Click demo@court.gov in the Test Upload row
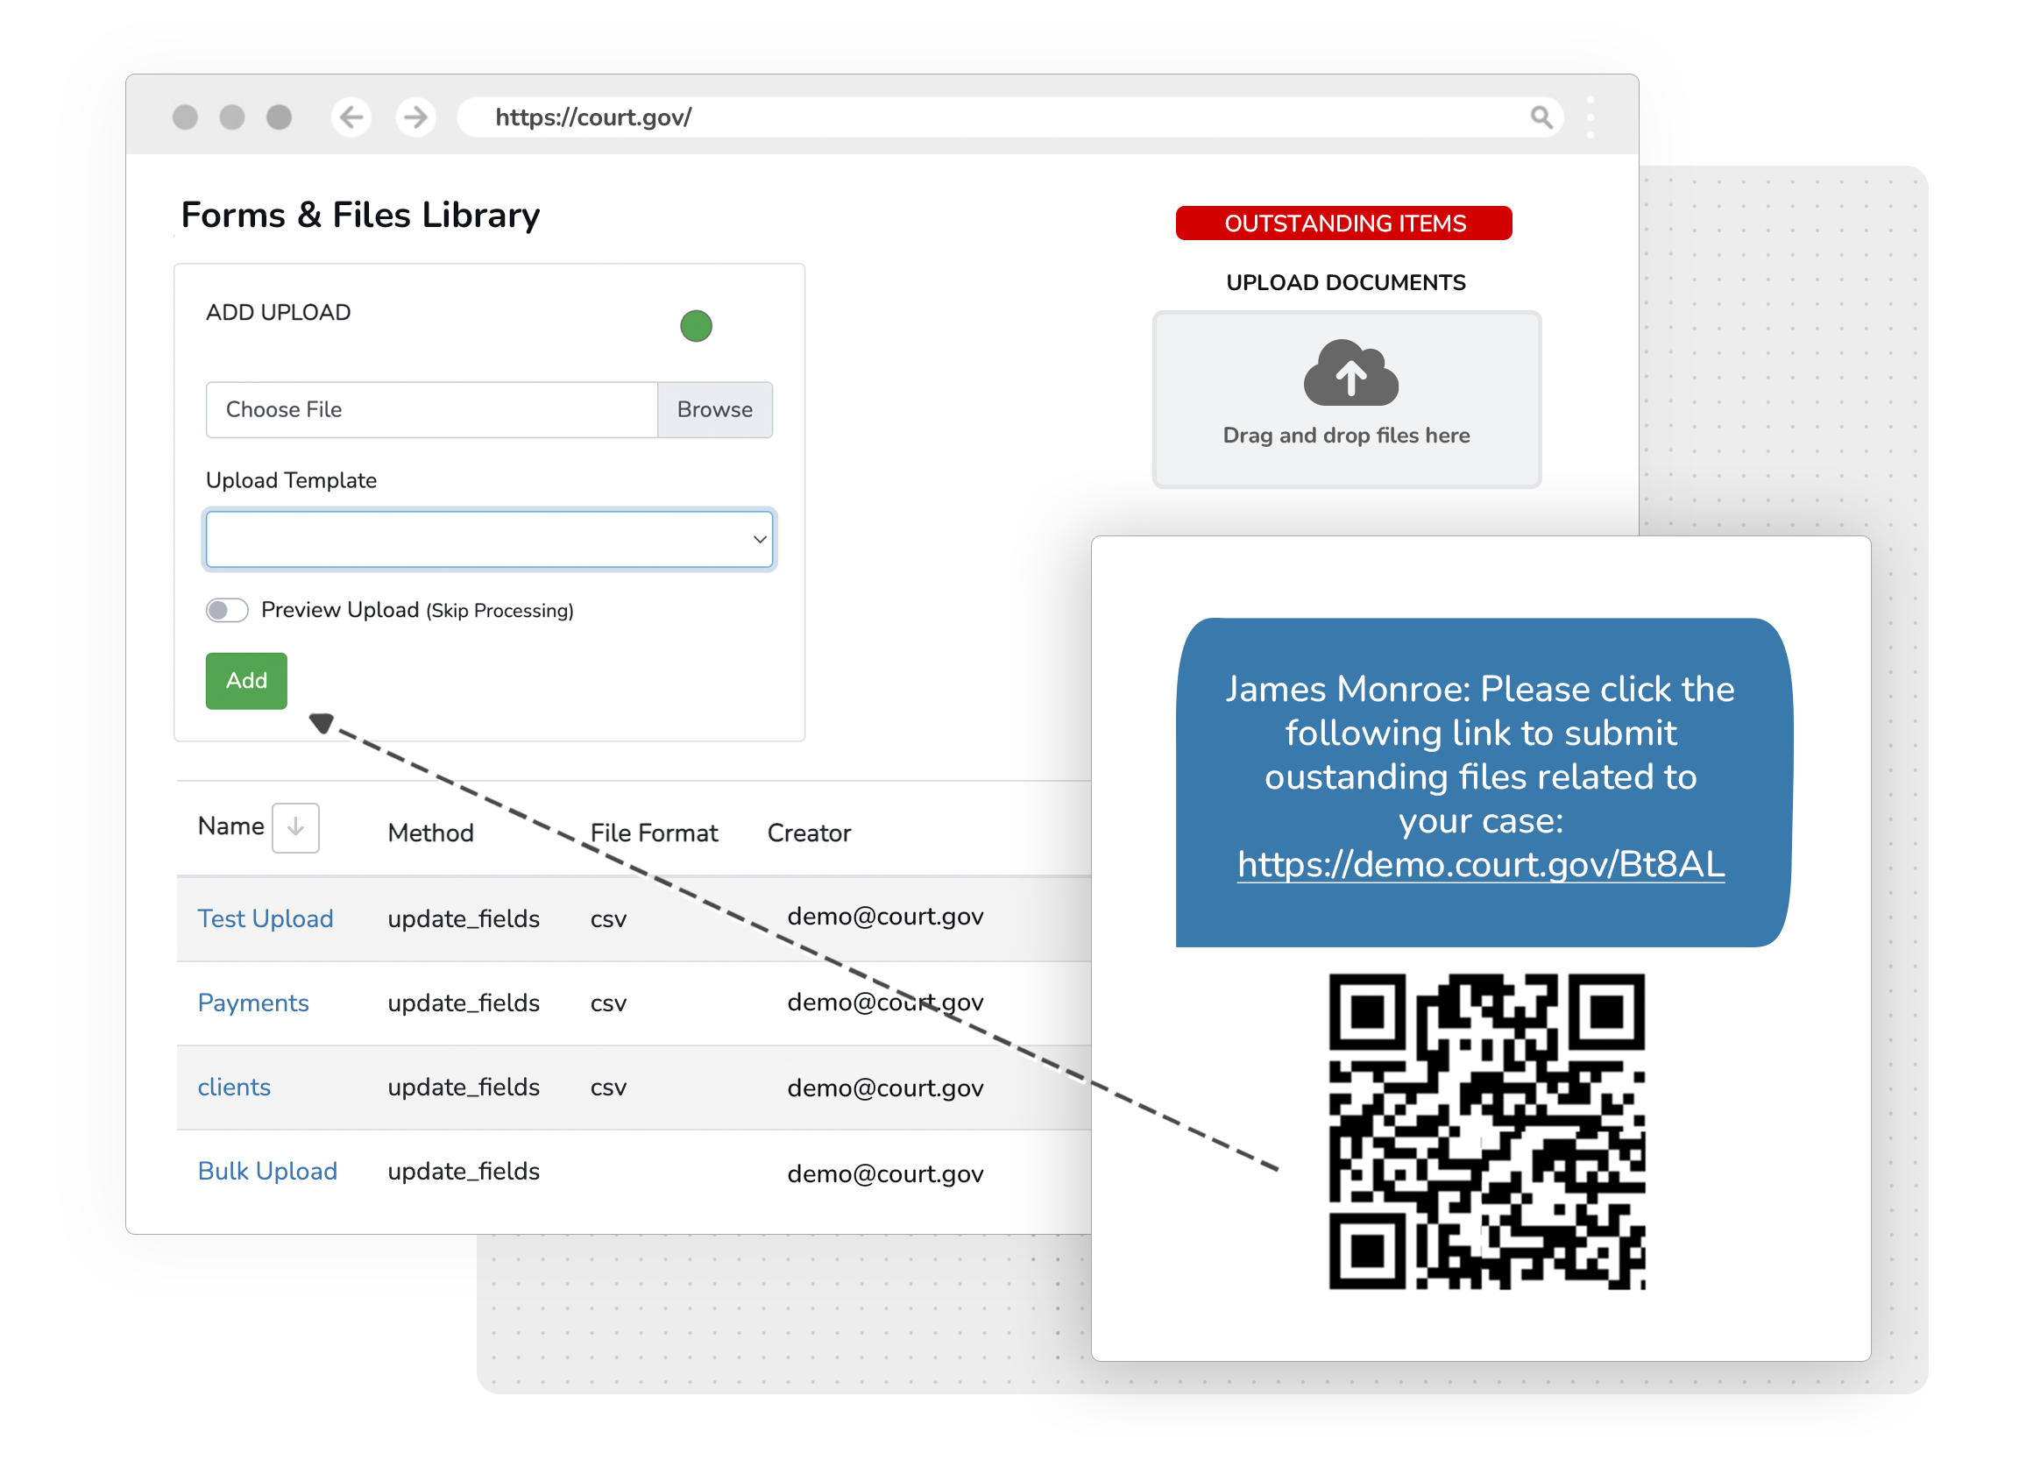Viewport: 2019px width, 1474px height. pos(885,917)
